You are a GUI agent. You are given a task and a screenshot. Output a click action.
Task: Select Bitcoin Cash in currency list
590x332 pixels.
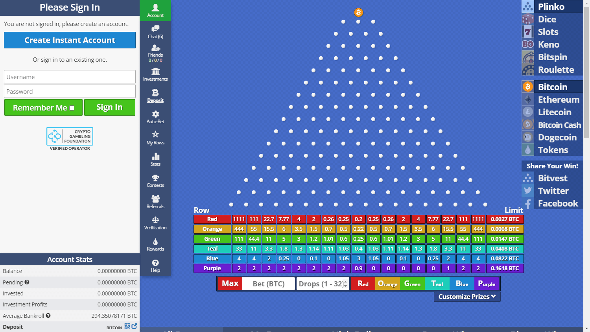tap(553, 124)
